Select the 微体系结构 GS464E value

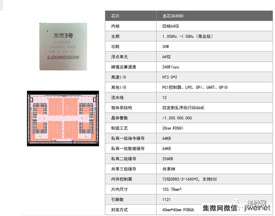click(183, 108)
